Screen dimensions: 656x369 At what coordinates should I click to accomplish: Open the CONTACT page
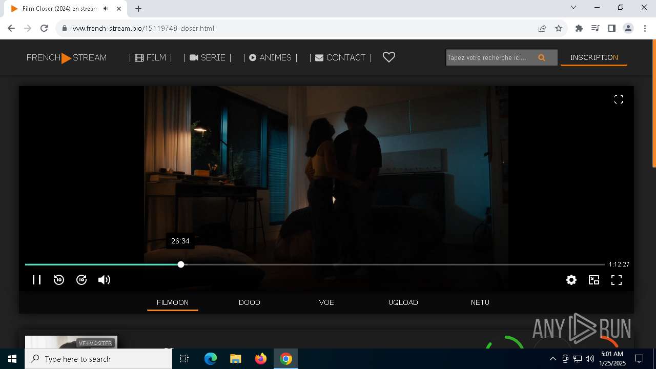(340, 57)
